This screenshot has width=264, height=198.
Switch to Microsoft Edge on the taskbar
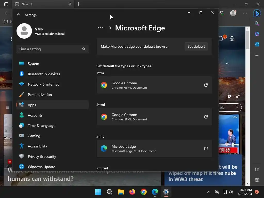155,192
